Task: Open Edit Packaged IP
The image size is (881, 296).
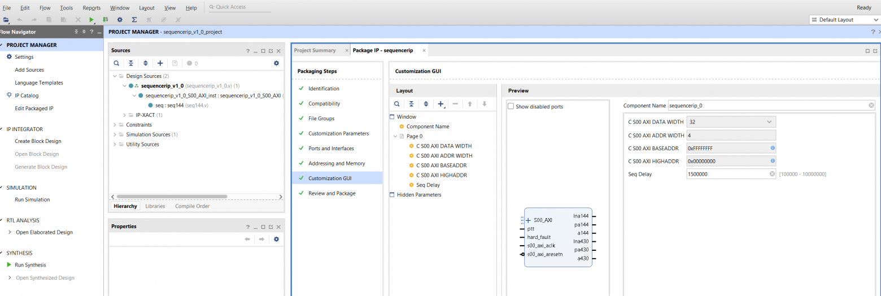Action: pyautogui.click(x=34, y=108)
